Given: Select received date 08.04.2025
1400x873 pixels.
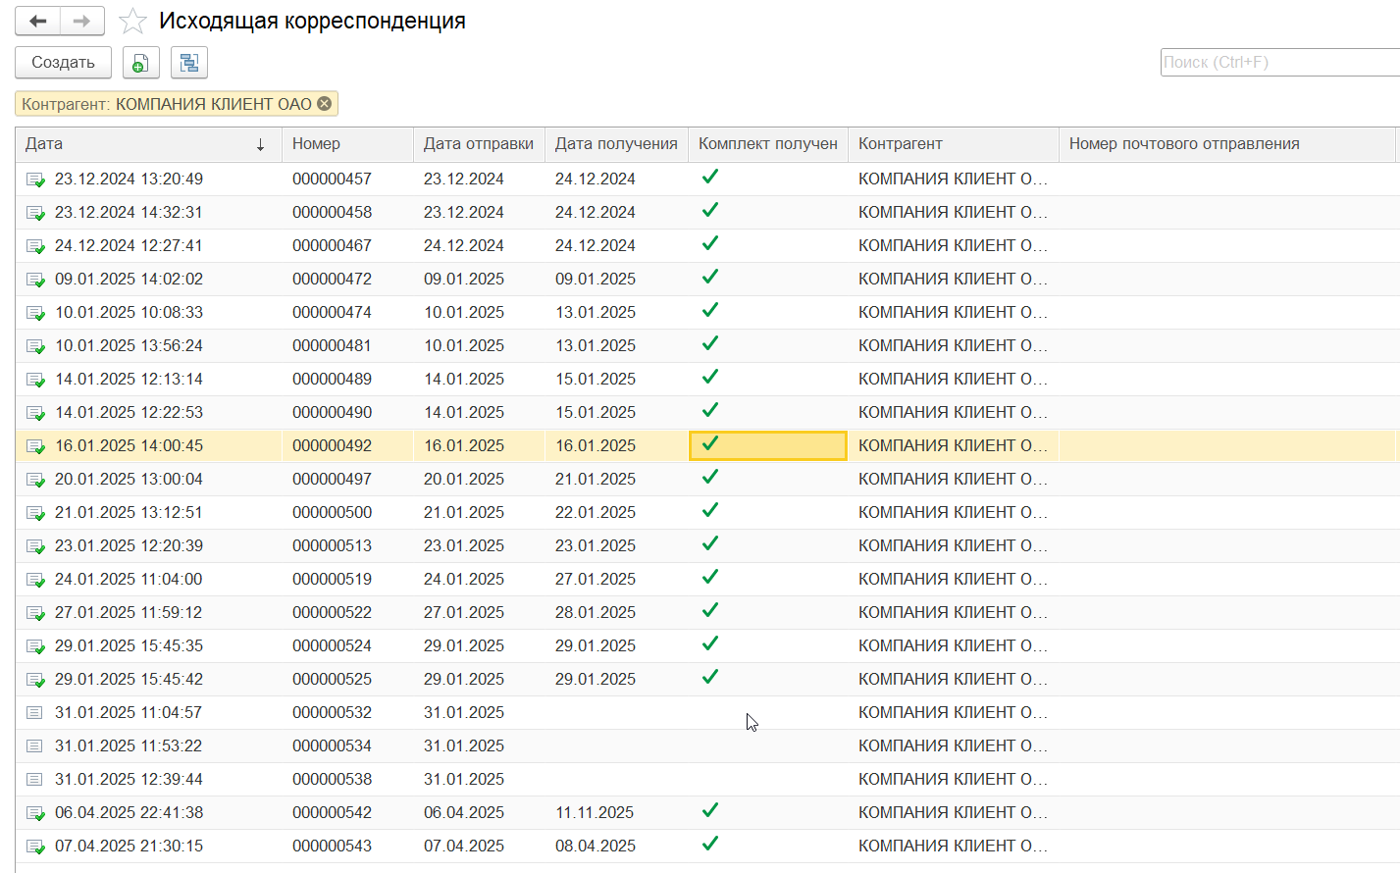Looking at the screenshot, I should click(x=595, y=846).
